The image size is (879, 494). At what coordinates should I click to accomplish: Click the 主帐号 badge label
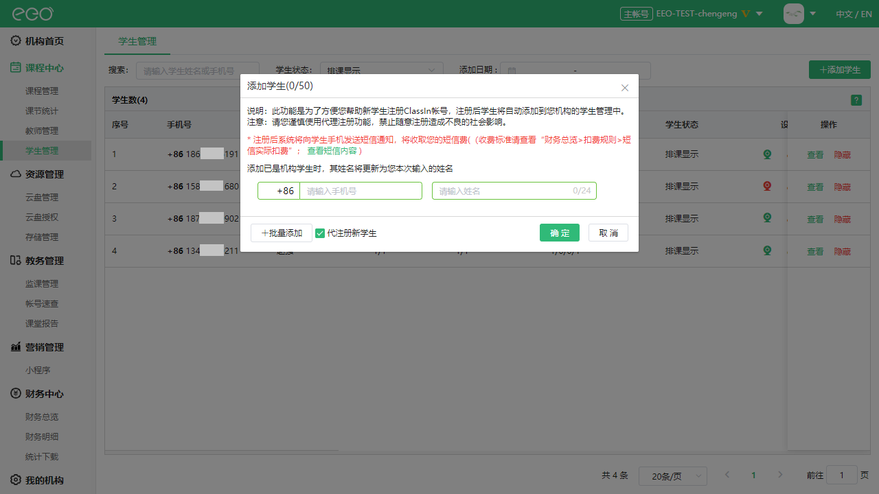(636, 14)
